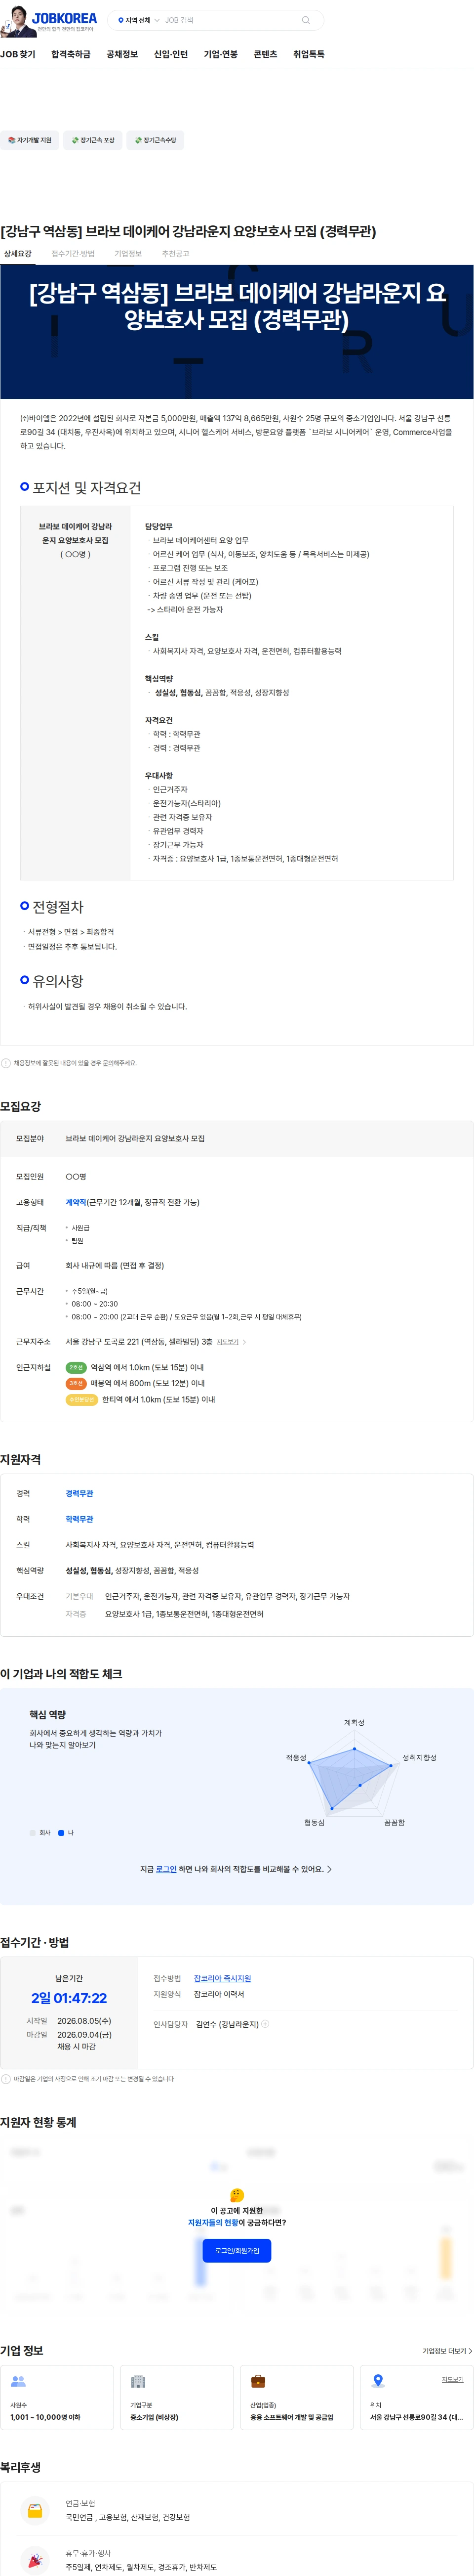This screenshot has height=2576, width=474.
Task: Switch to the 기업정보 tab
Action: (128, 254)
